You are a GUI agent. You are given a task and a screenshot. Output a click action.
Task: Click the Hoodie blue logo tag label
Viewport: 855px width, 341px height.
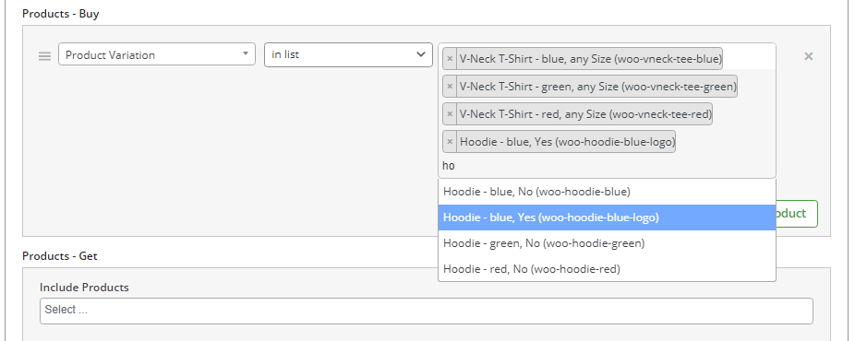click(567, 142)
